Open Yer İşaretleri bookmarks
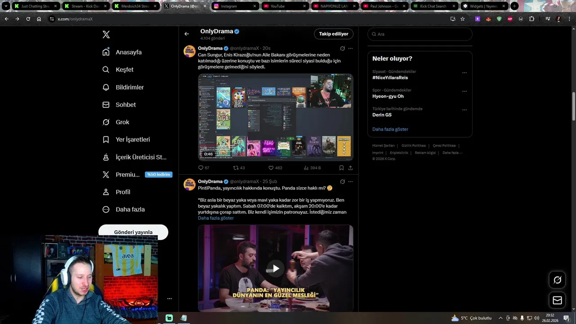This screenshot has width=576, height=324. [126, 139]
